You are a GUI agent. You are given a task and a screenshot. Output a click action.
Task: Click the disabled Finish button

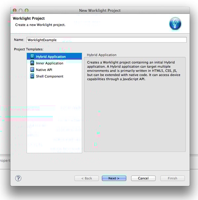coord(173,178)
